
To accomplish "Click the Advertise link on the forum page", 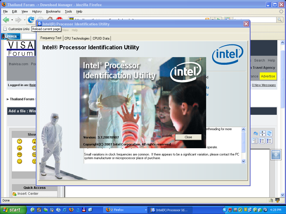I will pos(268,76).
